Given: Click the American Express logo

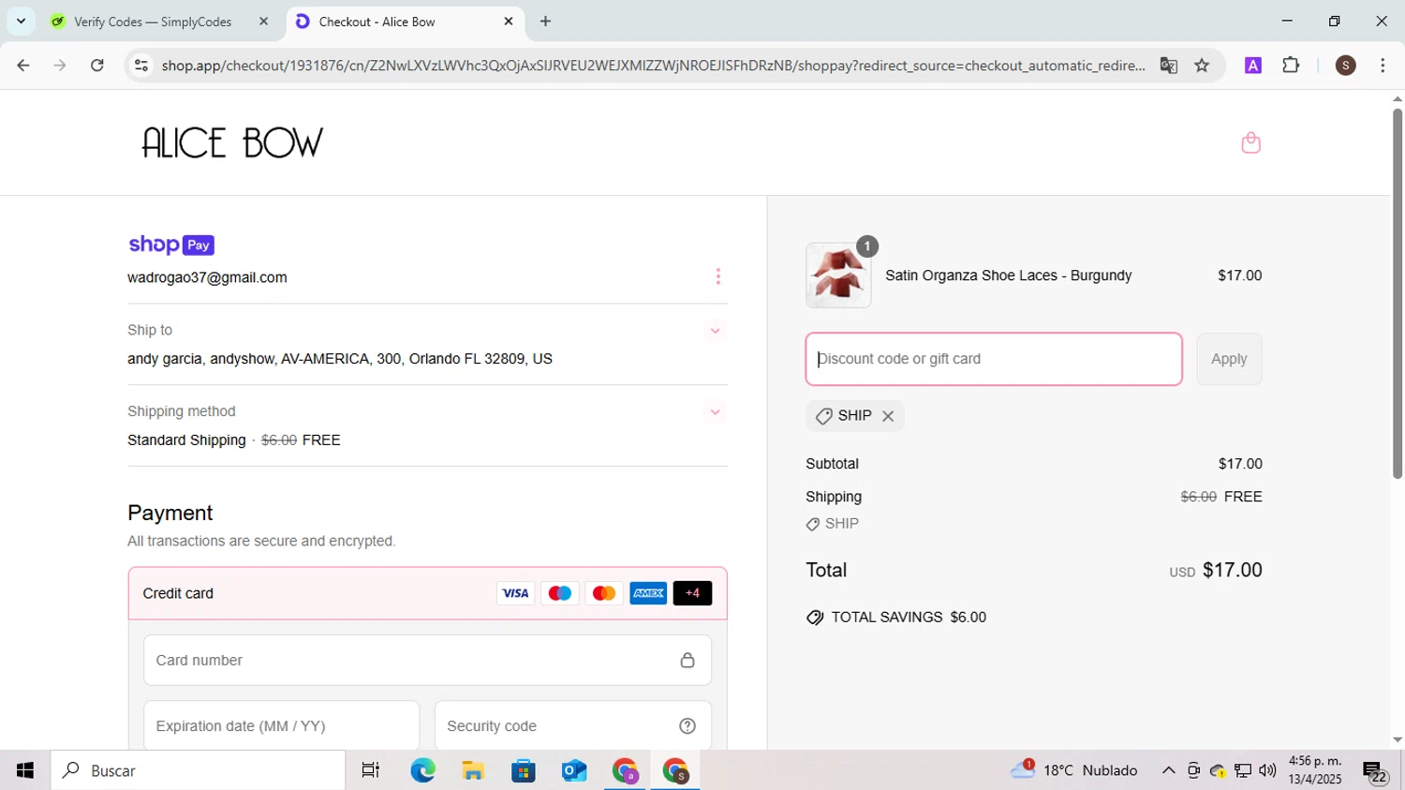Looking at the screenshot, I should (648, 593).
